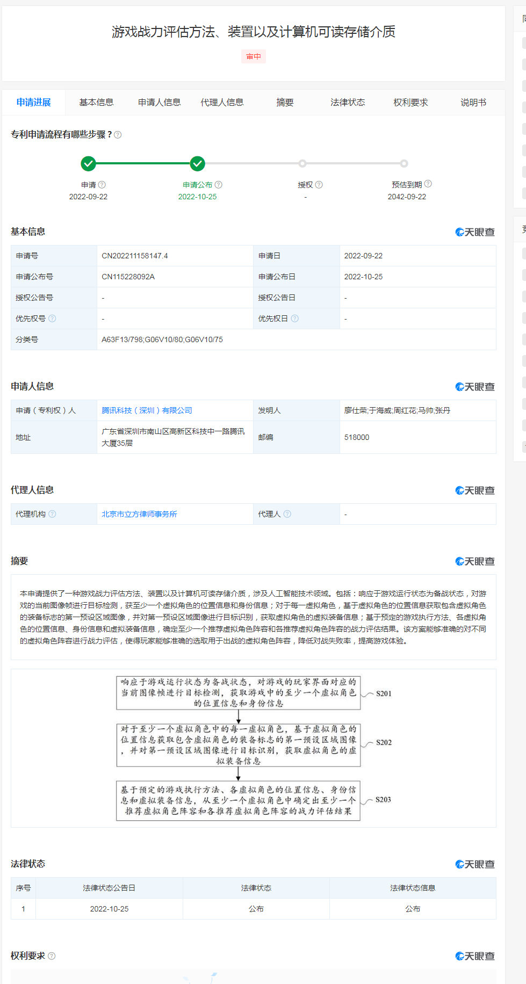Click the grey 授权 timeline node
Viewport: 526px width, 984px height.
(302, 163)
